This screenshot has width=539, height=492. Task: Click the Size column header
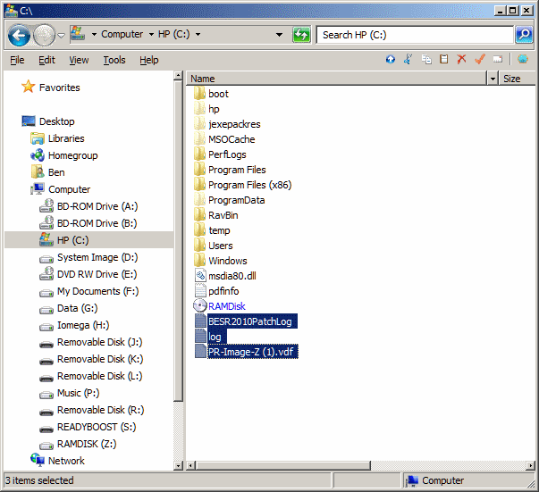click(512, 79)
